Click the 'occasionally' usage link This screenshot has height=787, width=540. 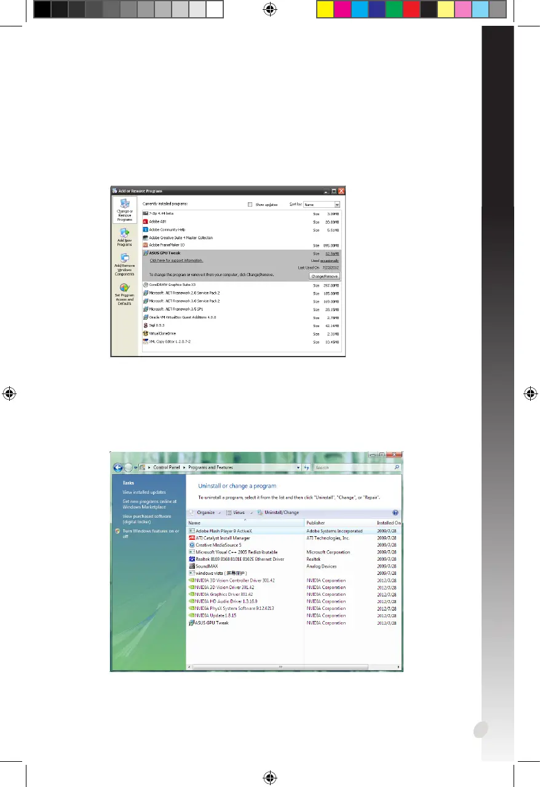click(330, 261)
